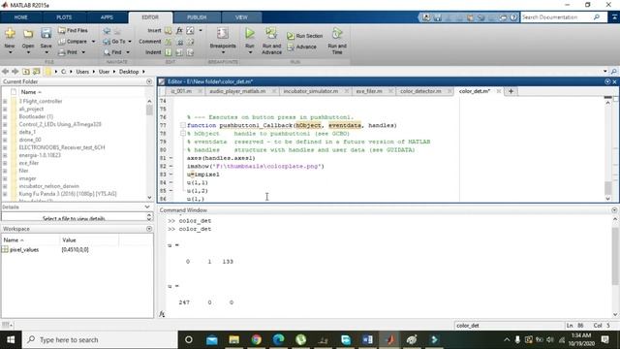Click the Desktop segment in the path bar
The width and height of the screenshot is (620, 349).
[129, 72]
